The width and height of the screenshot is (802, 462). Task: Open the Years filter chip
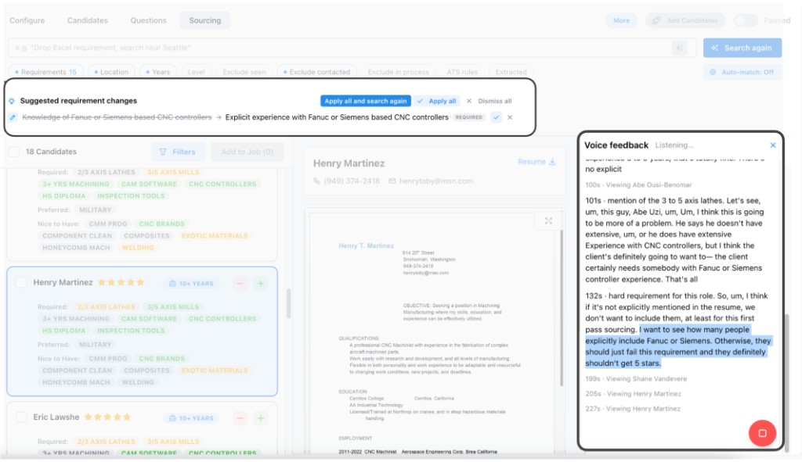point(158,72)
